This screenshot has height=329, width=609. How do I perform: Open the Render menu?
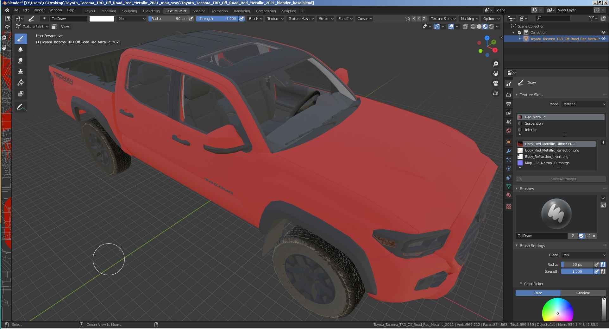[39, 10]
